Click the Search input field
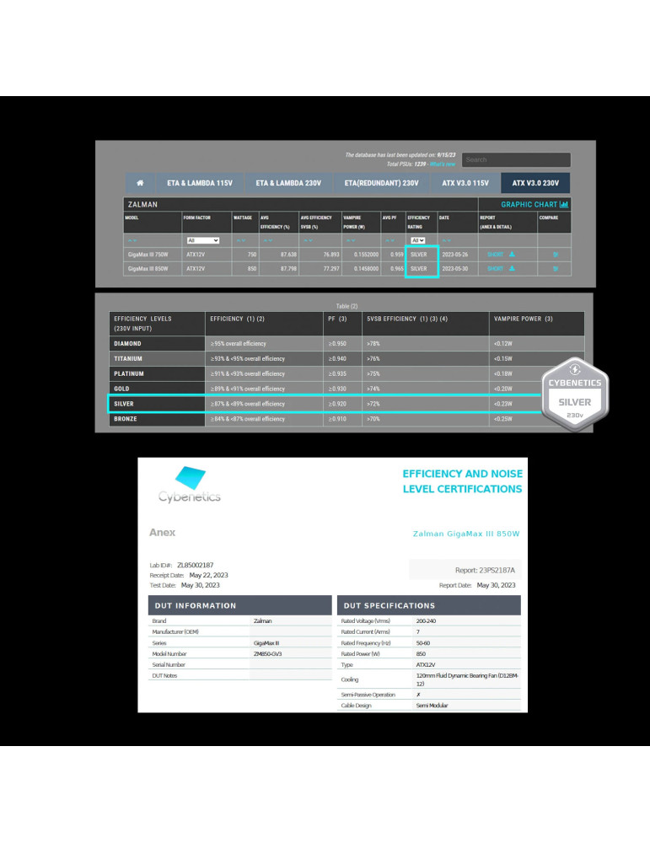 click(x=516, y=159)
